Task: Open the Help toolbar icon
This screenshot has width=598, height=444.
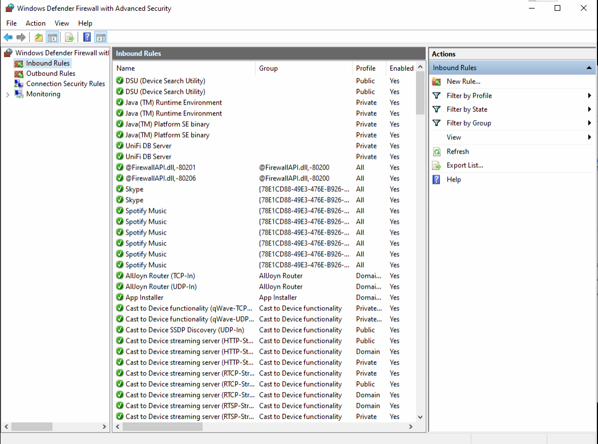Action: click(x=87, y=38)
